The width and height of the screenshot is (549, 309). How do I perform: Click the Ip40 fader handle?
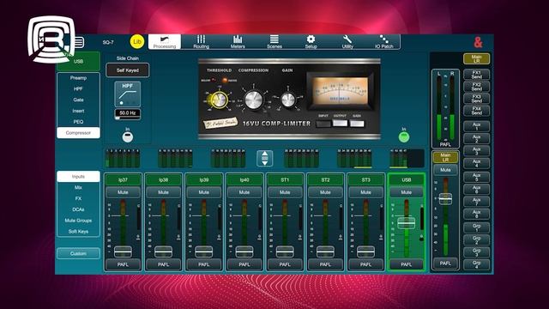244,251
